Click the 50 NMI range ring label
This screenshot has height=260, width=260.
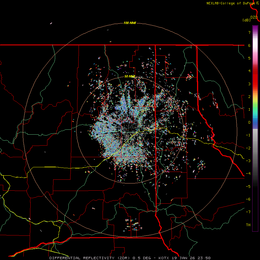click(130, 76)
